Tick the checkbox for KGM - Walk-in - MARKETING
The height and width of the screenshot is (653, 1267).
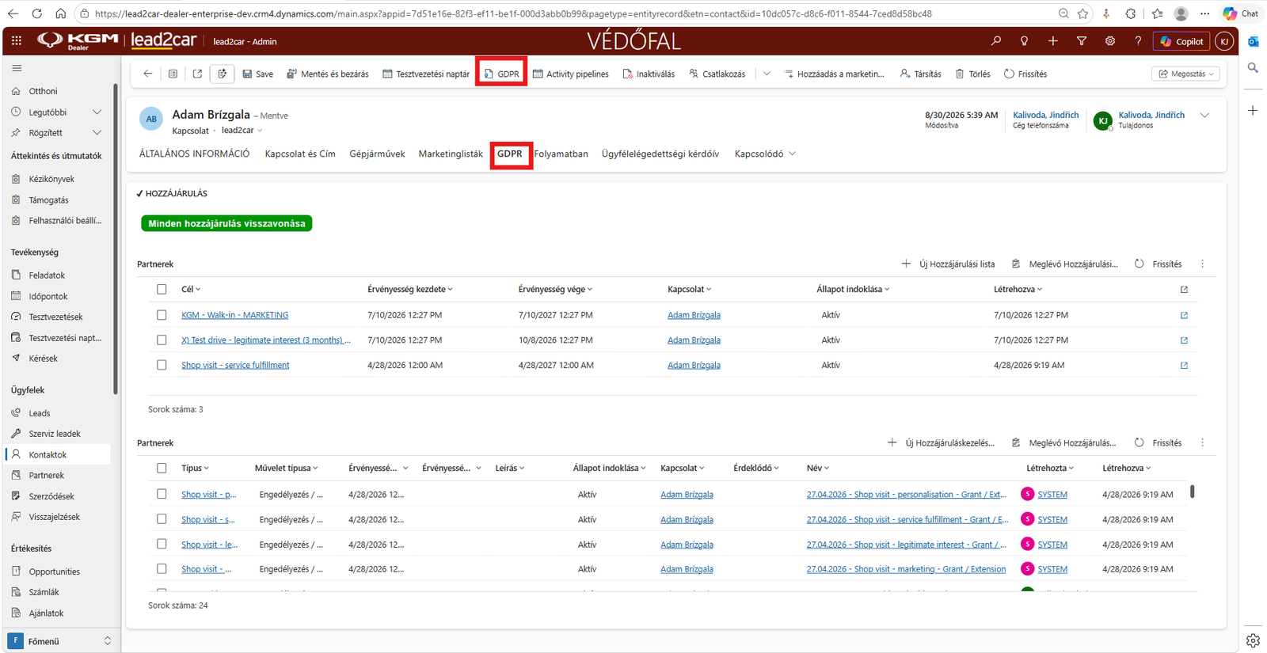(x=162, y=315)
